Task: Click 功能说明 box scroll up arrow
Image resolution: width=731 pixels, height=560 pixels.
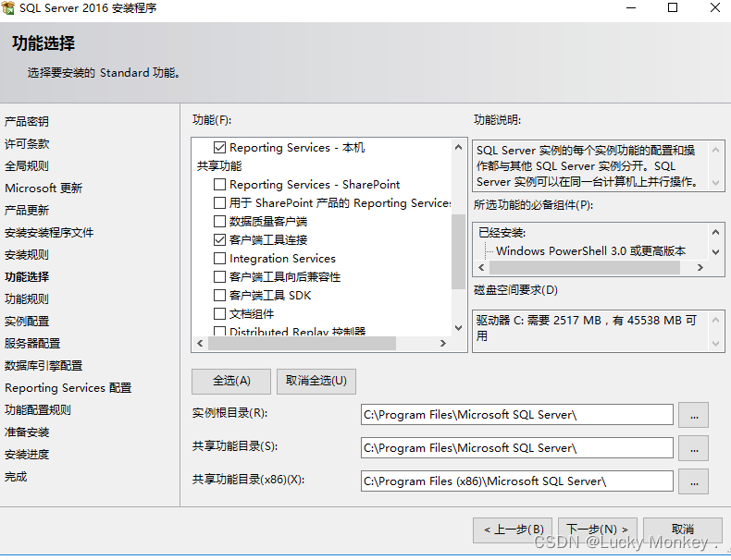Action: tap(715, 150)
